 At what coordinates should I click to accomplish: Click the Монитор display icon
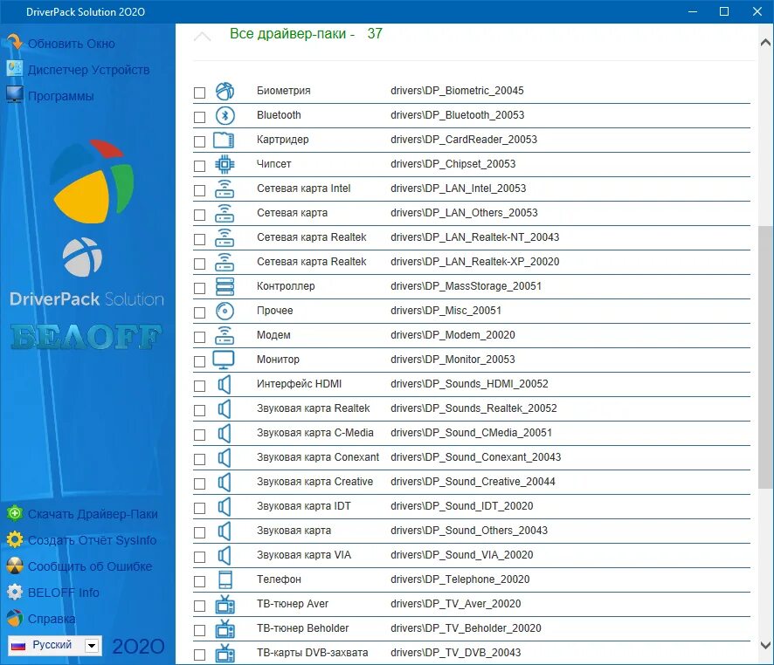click(x=224, y=360)
